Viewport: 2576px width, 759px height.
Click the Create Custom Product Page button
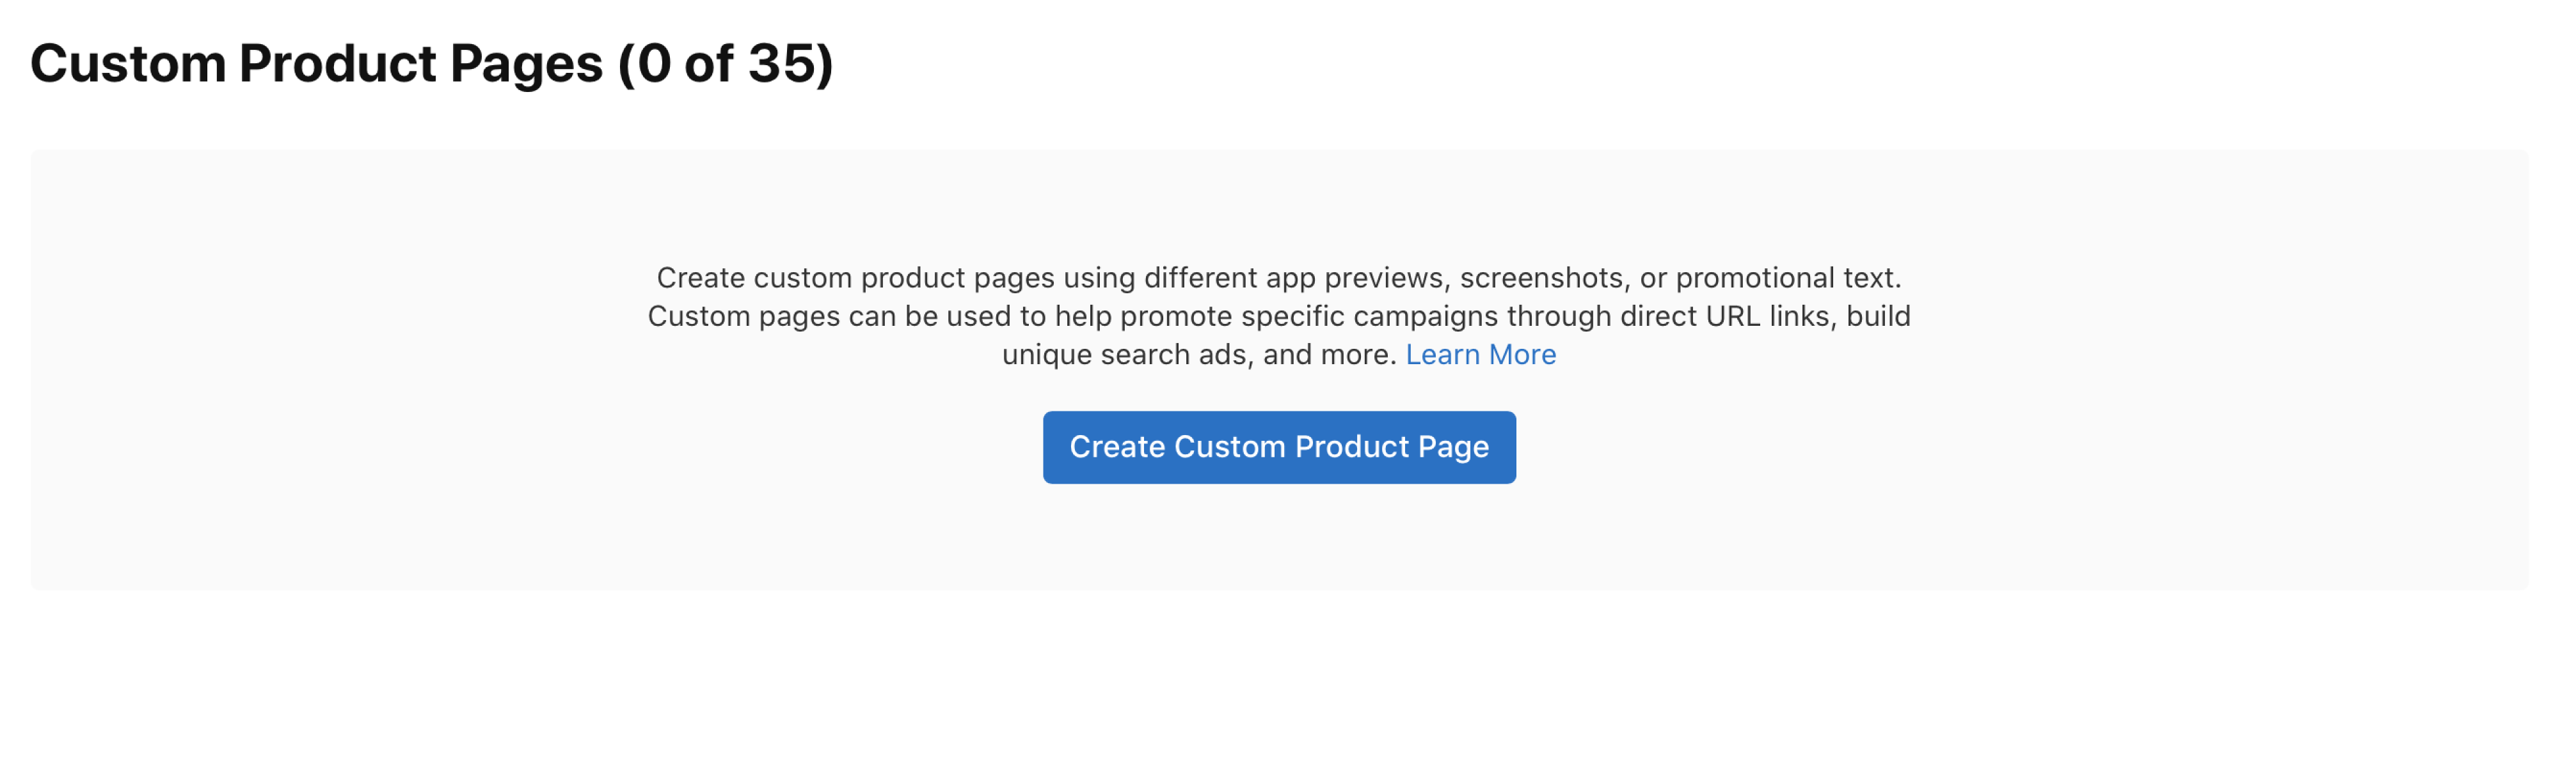(1279, 447)
